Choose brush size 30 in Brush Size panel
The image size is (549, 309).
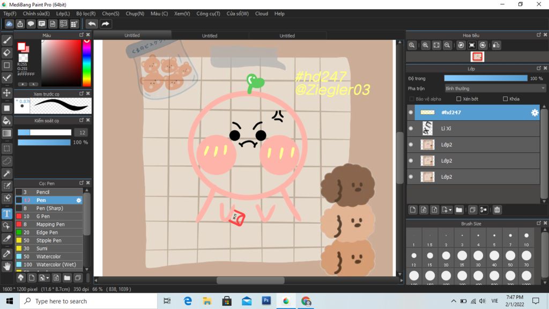pos(478,258)
